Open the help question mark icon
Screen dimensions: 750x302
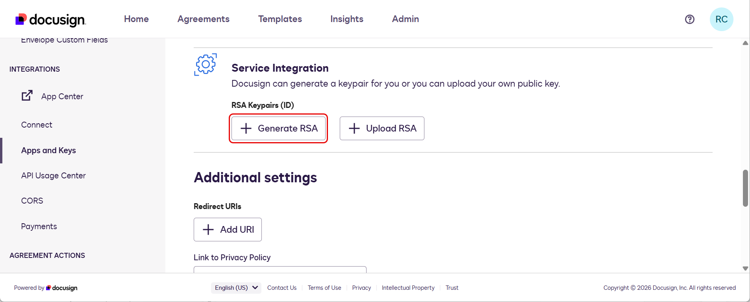pos(689,19)
